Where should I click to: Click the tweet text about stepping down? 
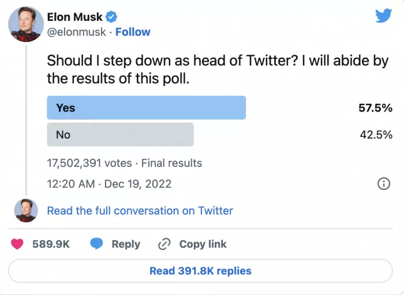coord(218,69)
